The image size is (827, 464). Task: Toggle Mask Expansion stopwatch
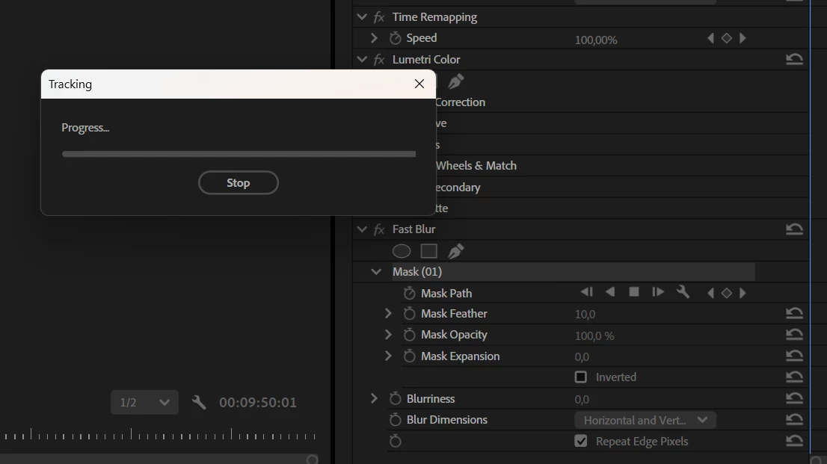409,356
